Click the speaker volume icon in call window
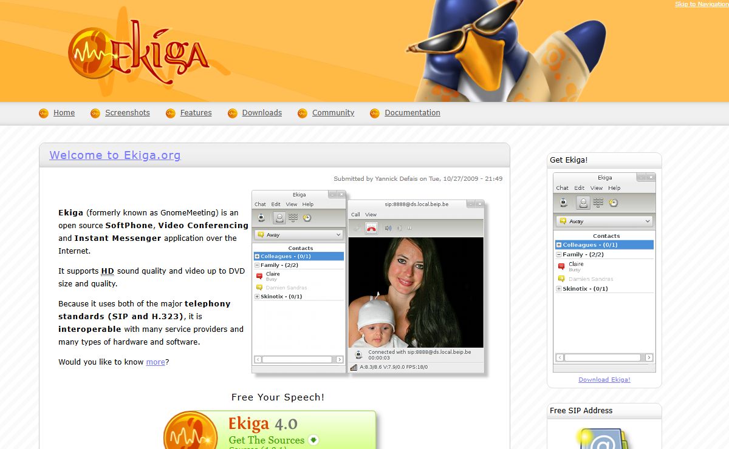The width and height of the screenshot is (729, 449). pyautogui.click(x=388, y=228)
